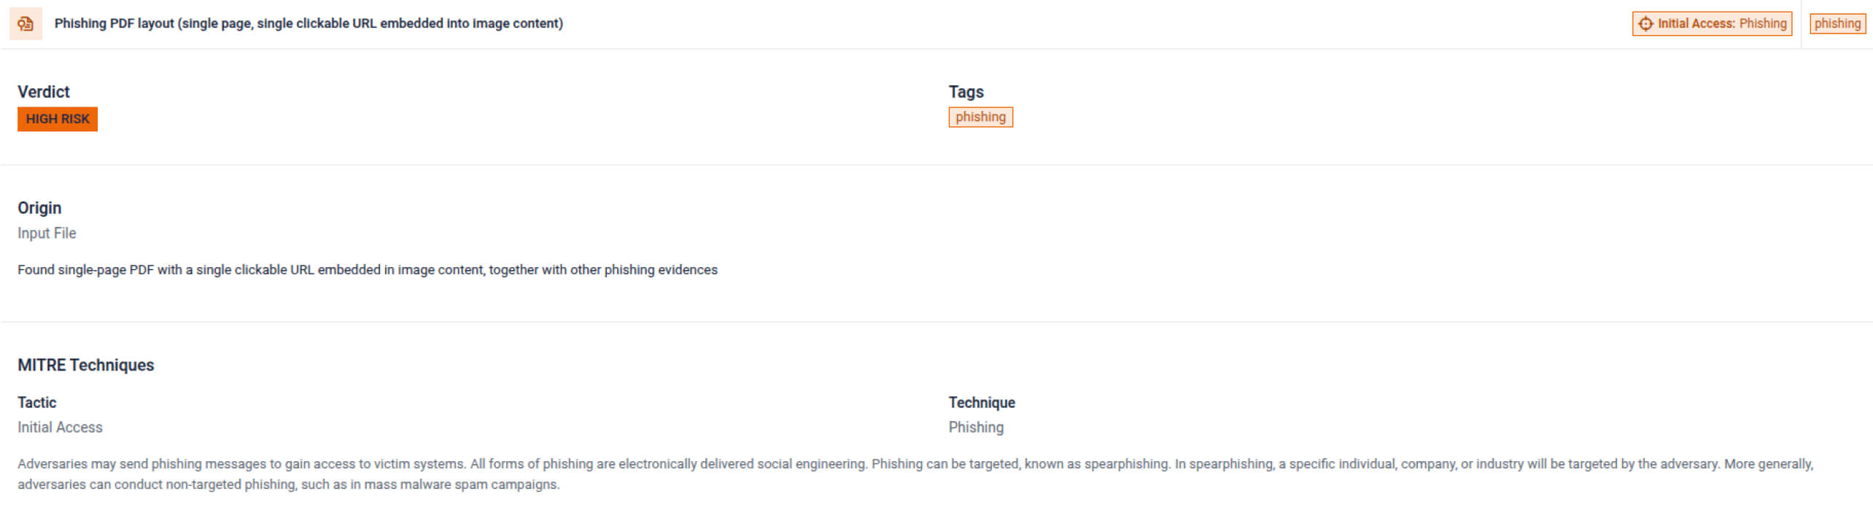Click the crosshair icon in the MITRE badge
This screenshot has height=510, width=1873.
1645,24
